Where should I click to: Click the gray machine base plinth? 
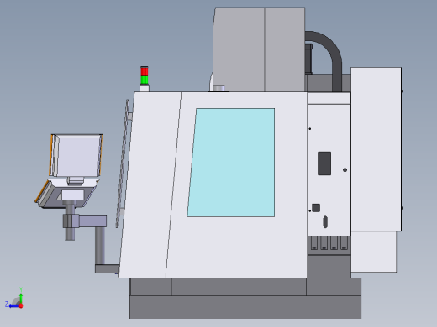(x=245, y=298)
